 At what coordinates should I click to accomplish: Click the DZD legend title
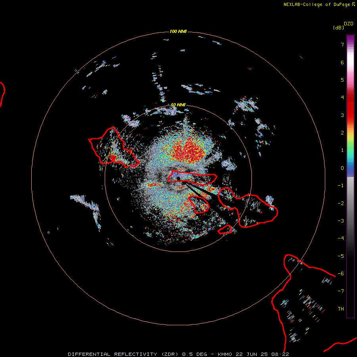[349, 24]
